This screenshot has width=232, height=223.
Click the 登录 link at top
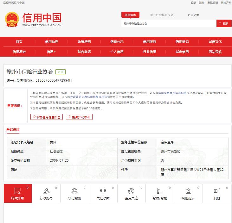(x=193, y=3)
